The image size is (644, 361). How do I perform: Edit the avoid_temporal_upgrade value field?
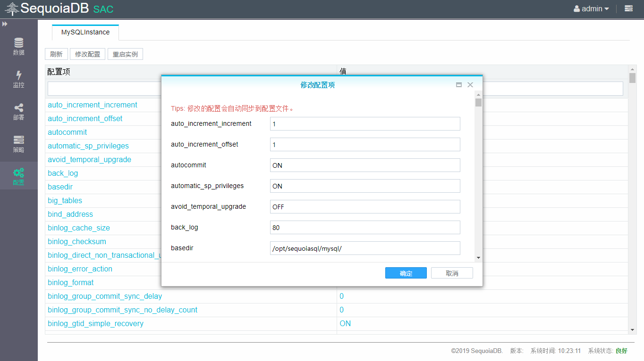click(x=365, y=207)
